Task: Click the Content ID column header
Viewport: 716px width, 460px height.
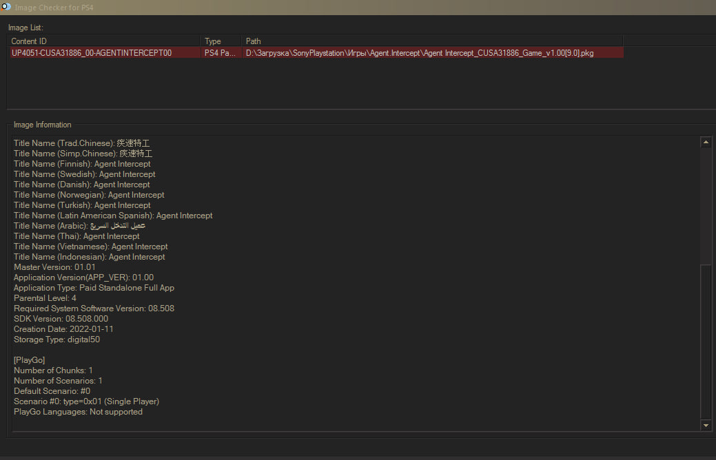Action: (x=103, y=41)
